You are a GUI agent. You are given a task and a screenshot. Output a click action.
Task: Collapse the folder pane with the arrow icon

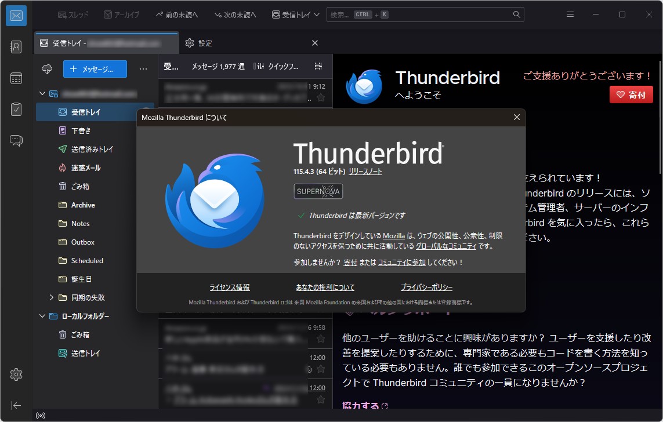(x=16, y=405)
